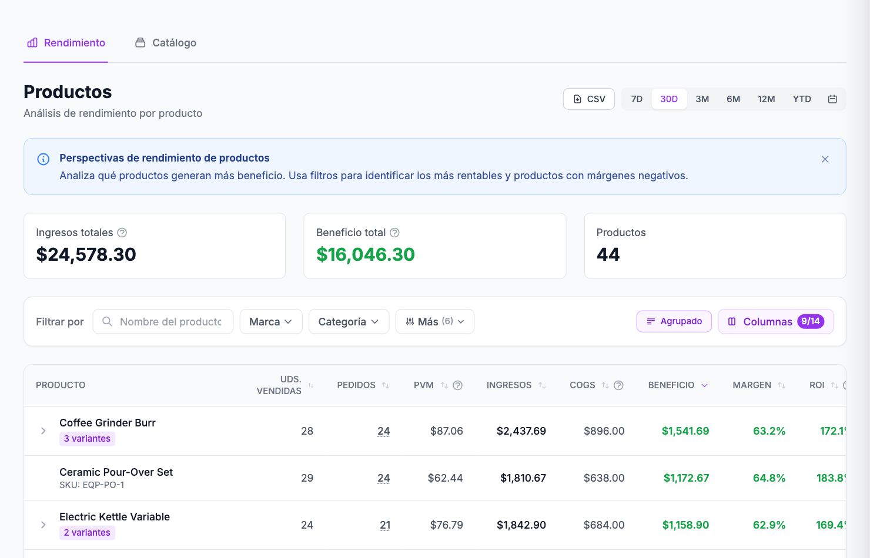Screen dimensions: 870x558
Task: Select the 3M time range
Action: click(x=702, y=99)
